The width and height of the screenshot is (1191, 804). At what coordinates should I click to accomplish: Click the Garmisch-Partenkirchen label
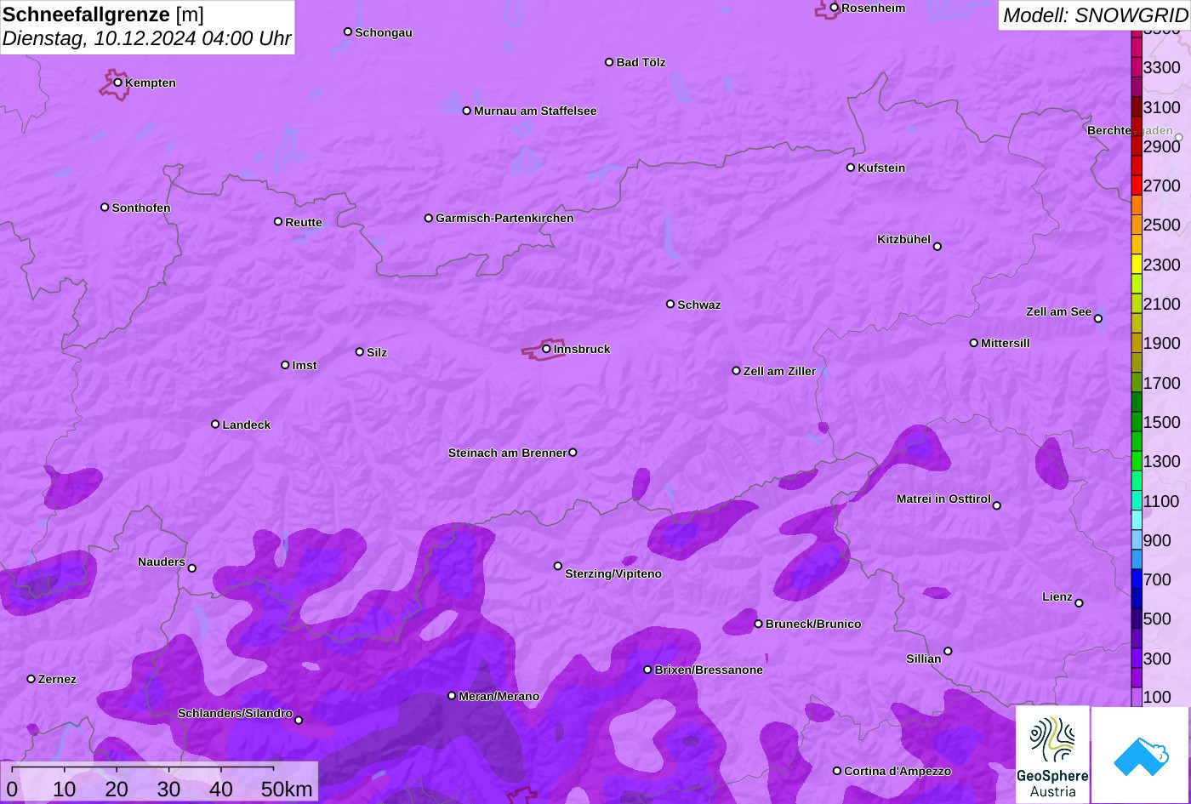[x=504, y=219]
